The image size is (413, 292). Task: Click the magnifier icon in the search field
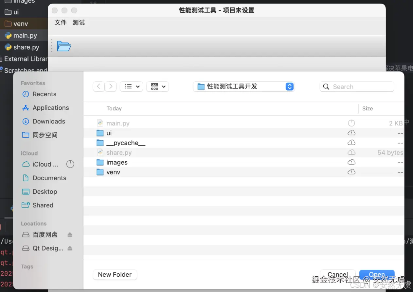click(326, 87)
